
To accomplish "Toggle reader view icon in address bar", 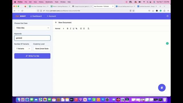I will pyautogui.click(x=130, y=11).
